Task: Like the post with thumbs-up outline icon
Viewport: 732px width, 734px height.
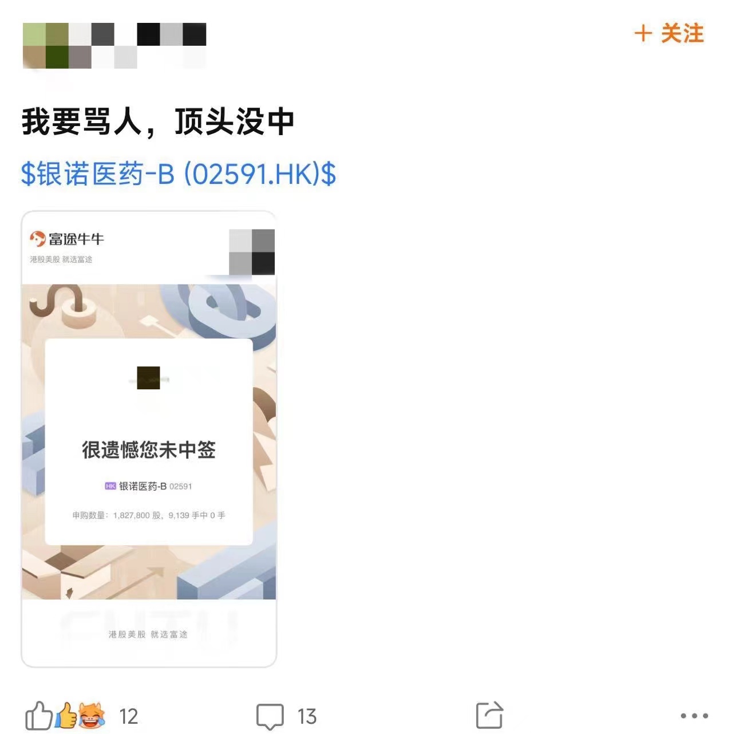Action: click(x=38, y=716)
